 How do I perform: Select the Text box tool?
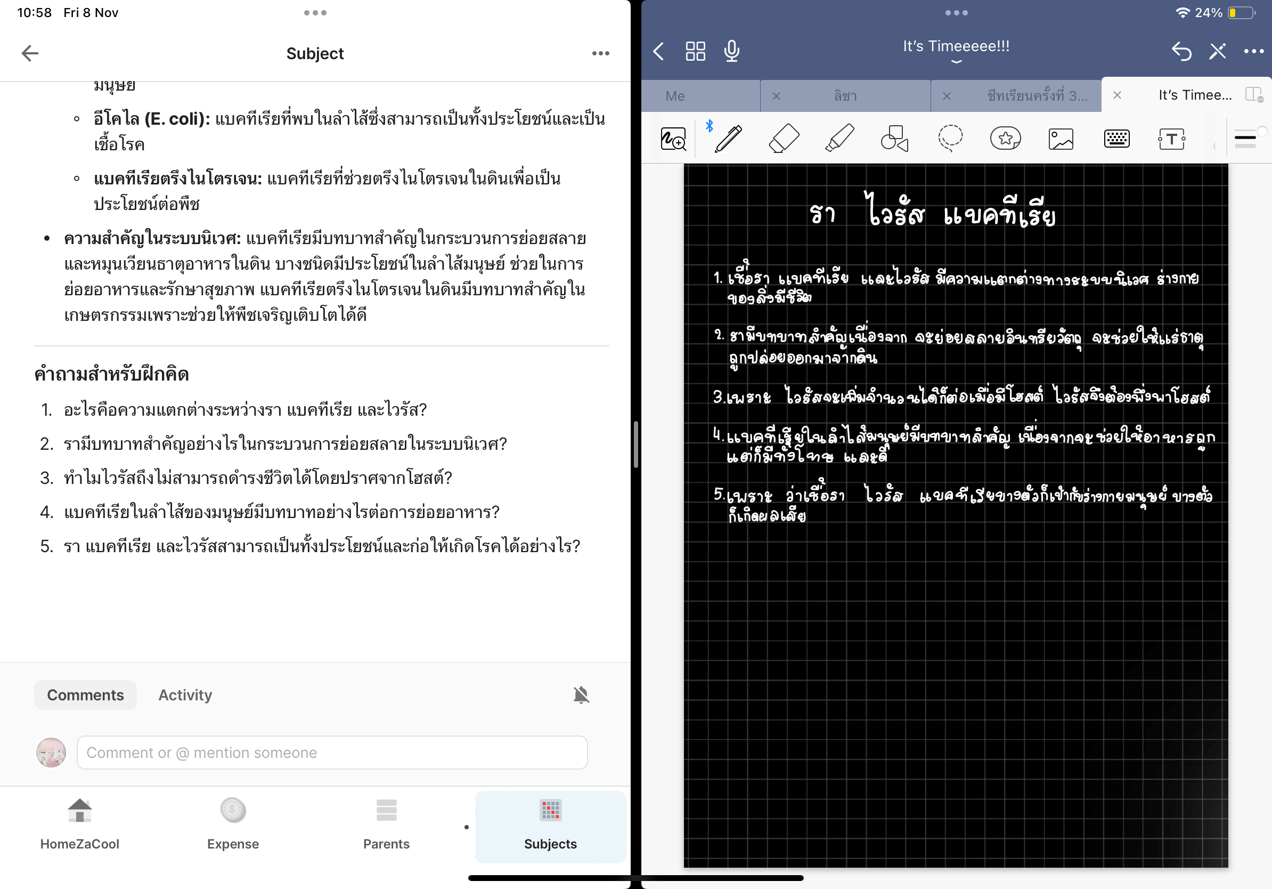tap(1171, 139)
